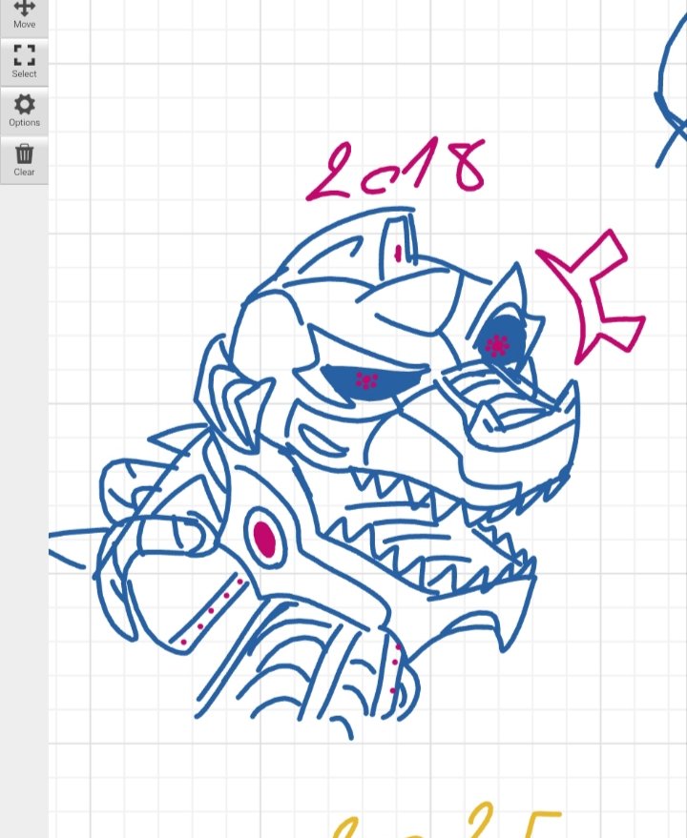Viewport: 687px width, 838px height.
Task: Activate the Select tool
Action: [x=24, y=62]
